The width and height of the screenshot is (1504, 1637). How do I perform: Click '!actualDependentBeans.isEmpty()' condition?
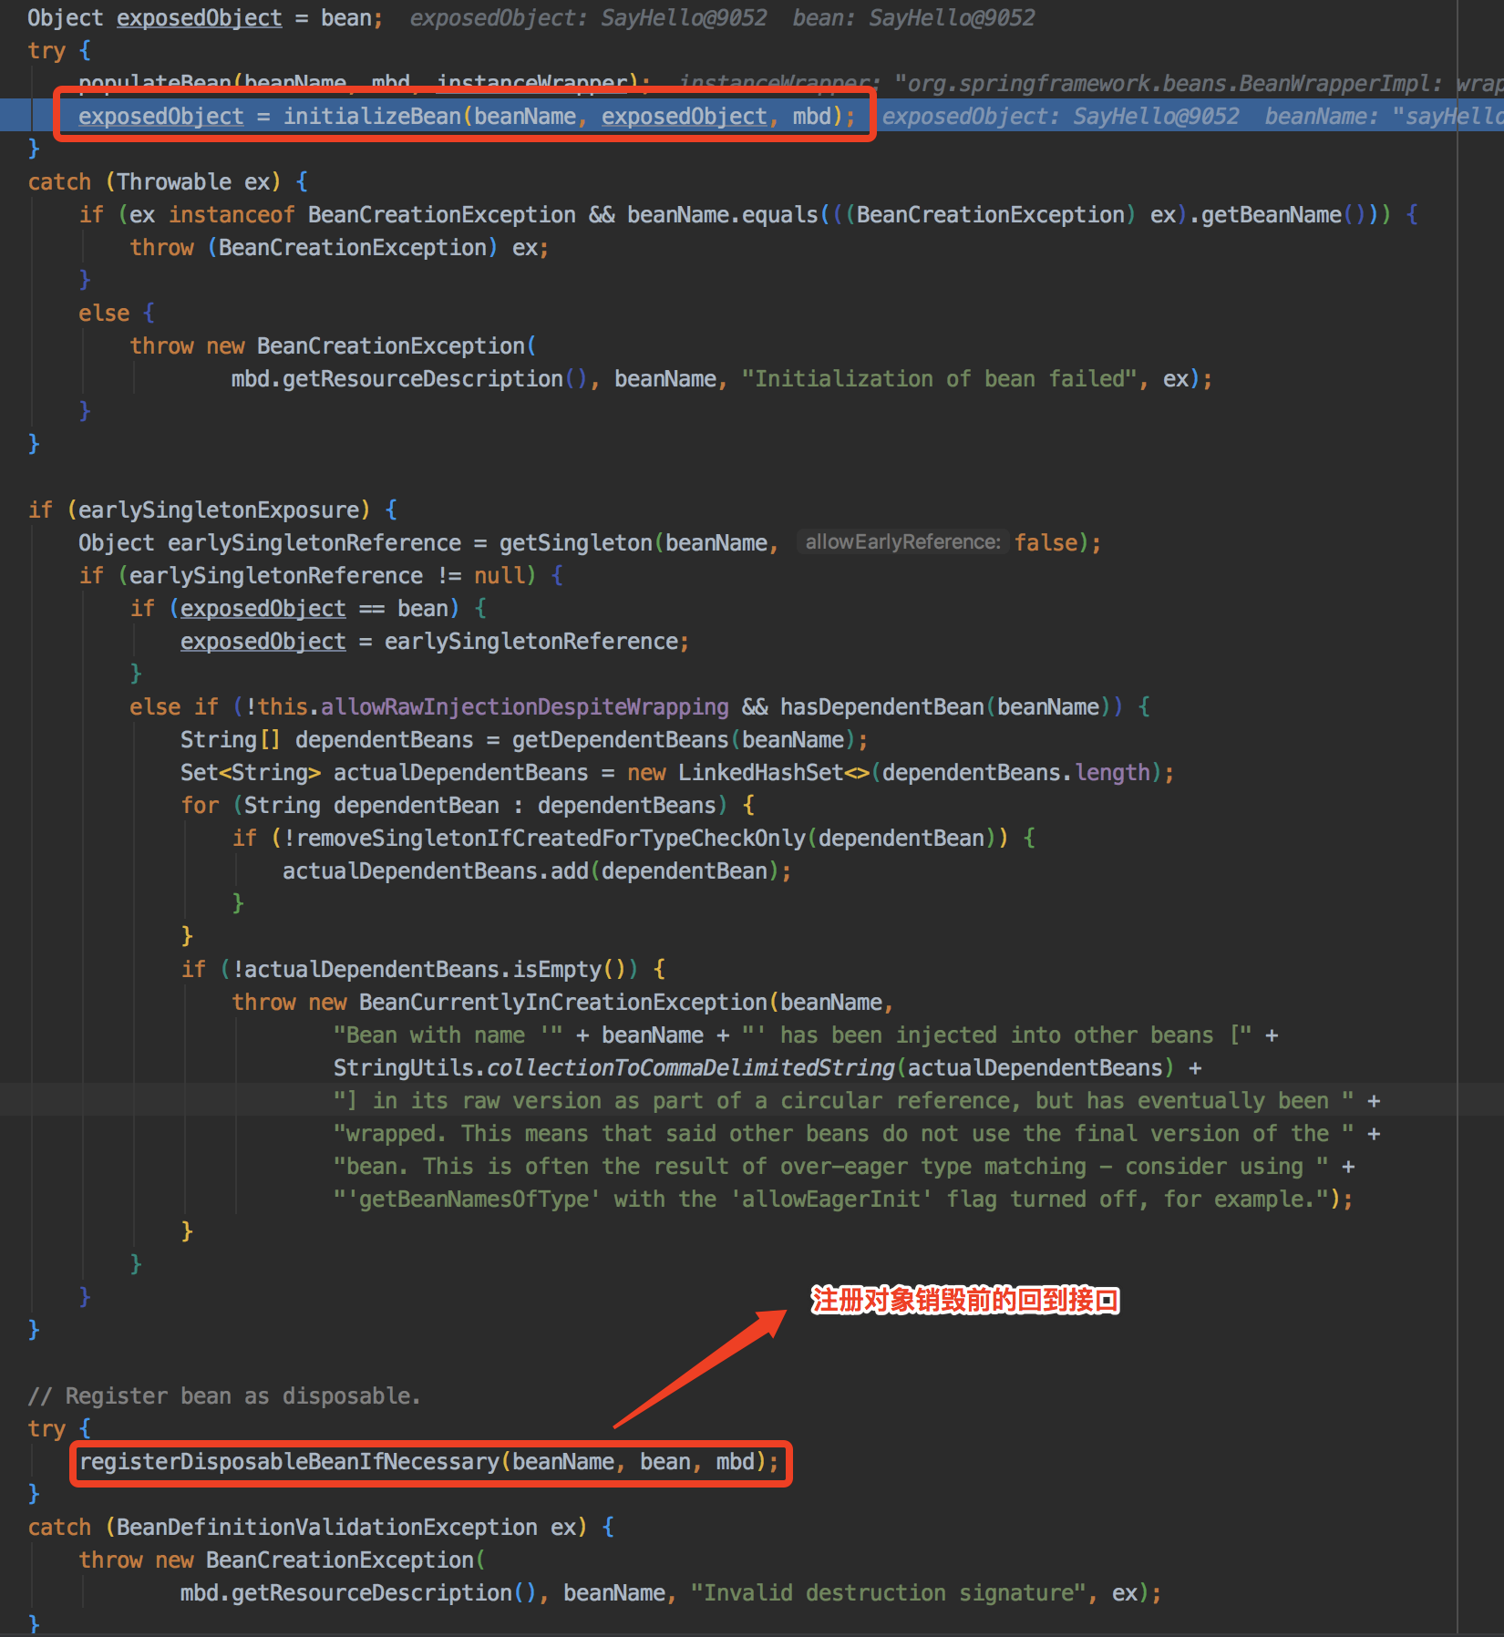tap(429, 970)
